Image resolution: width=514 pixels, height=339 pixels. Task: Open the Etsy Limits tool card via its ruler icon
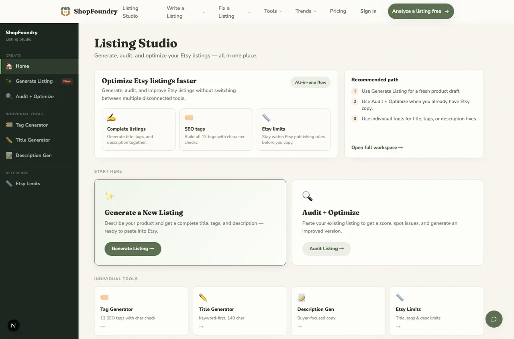click(x=400, y=298)
